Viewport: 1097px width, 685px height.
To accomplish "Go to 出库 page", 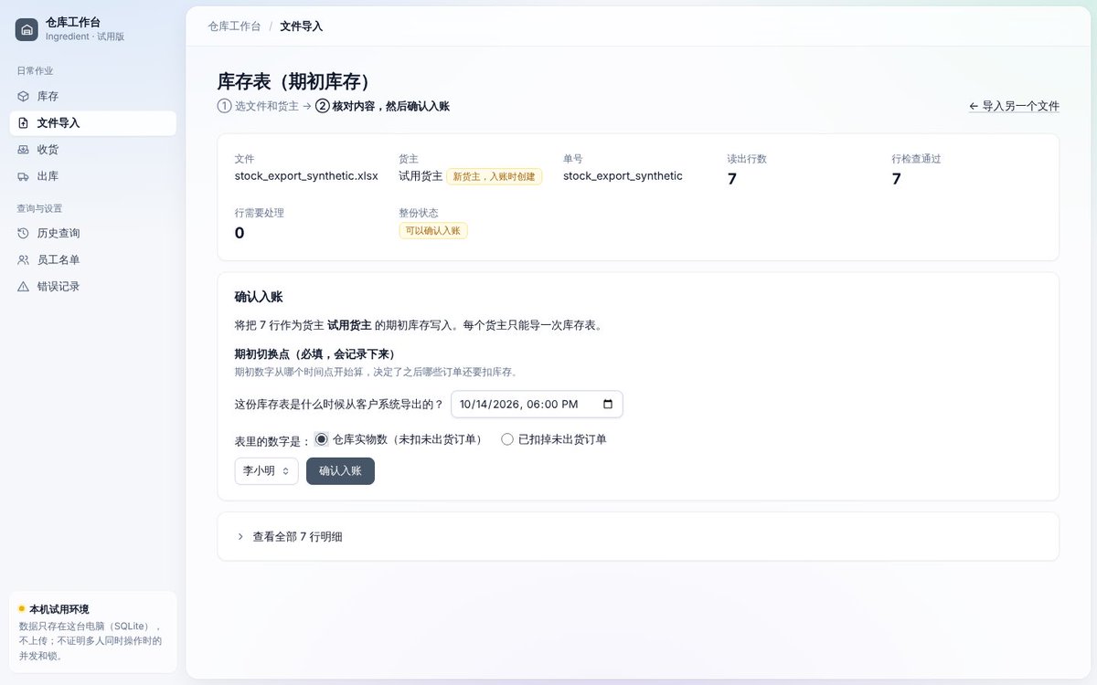I will (x=92, y=176).
